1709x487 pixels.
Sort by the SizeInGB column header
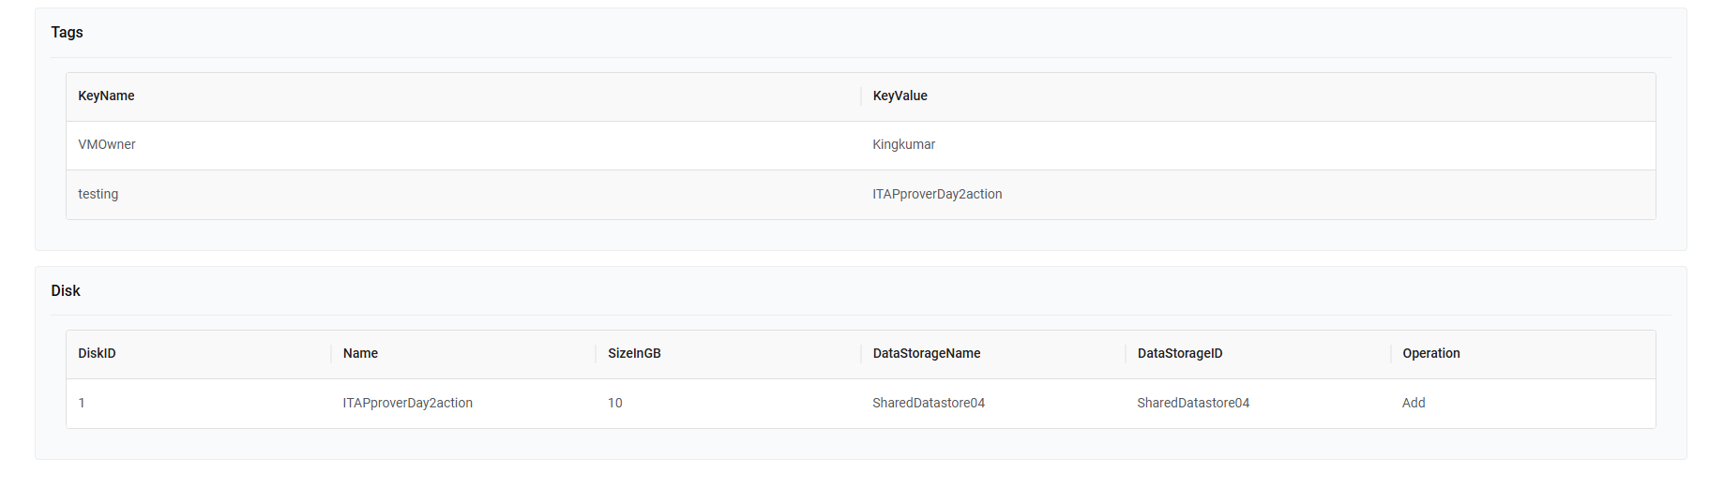(x=634, y=353)
